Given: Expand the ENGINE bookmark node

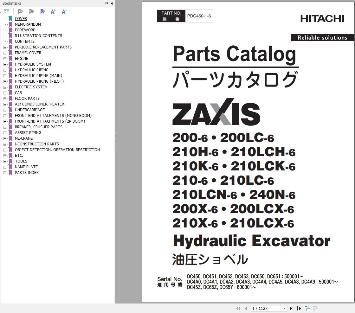Looking at the screenshot, I should (5, 59).
